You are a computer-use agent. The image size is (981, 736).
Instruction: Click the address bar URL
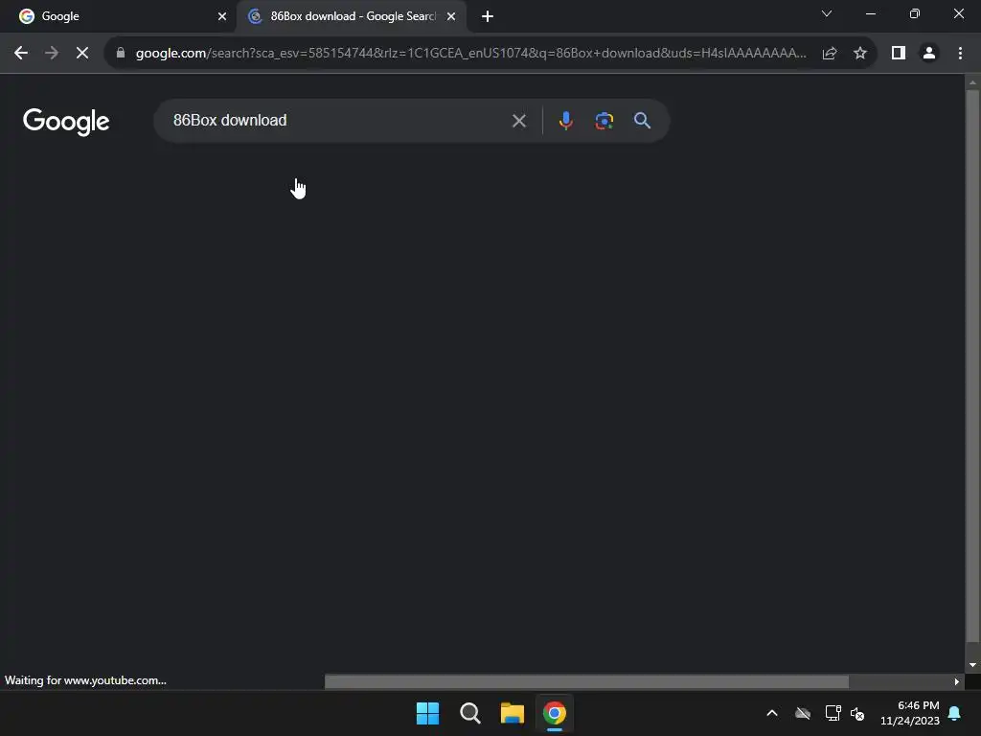pos(470,54)
